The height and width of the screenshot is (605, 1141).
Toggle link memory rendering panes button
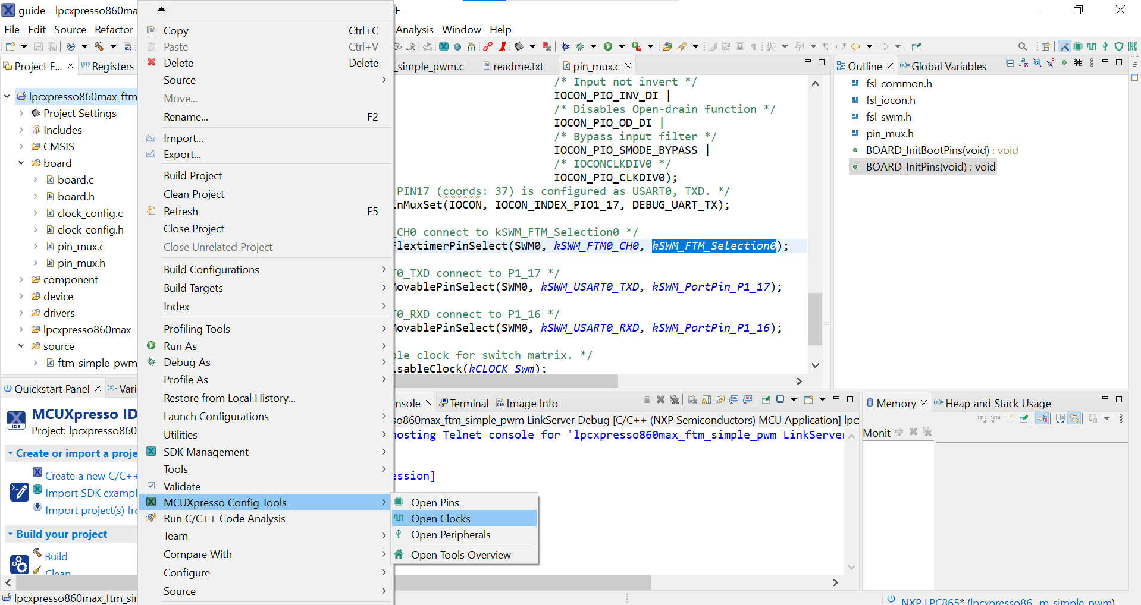click(x=1074, y=418)
